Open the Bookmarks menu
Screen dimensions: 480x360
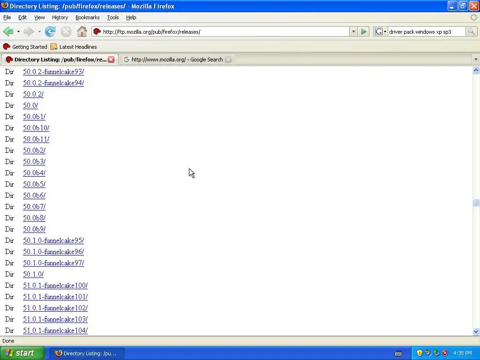tap(88, 17)
